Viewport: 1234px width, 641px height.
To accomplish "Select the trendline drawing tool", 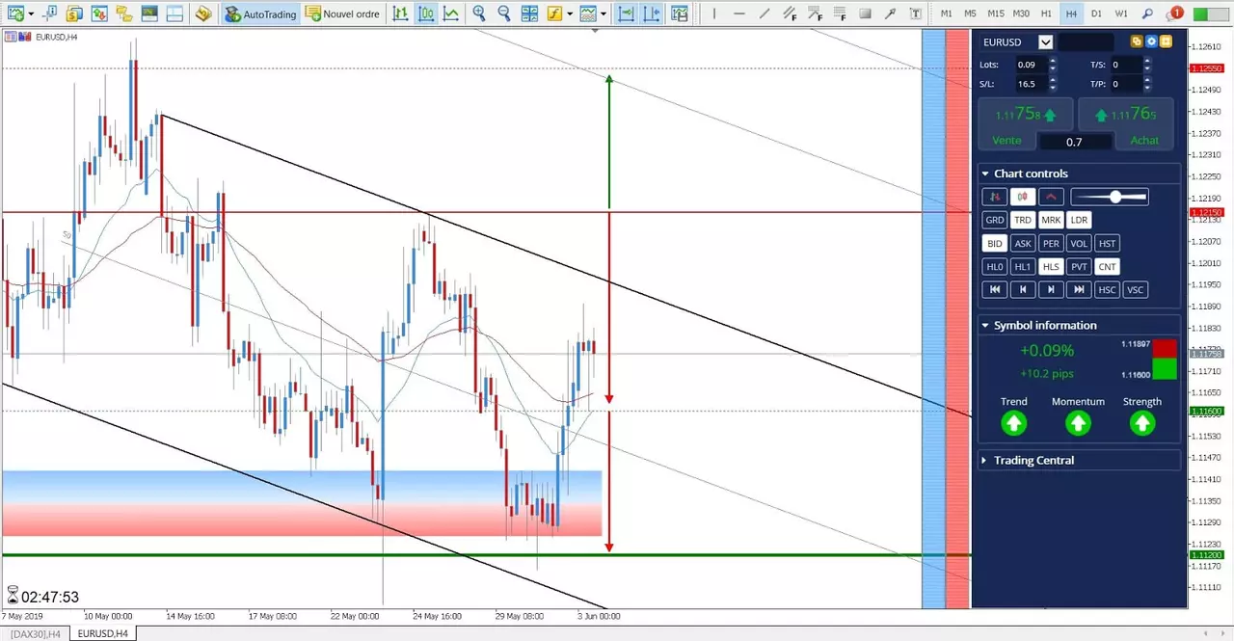I will click(765, 13).
